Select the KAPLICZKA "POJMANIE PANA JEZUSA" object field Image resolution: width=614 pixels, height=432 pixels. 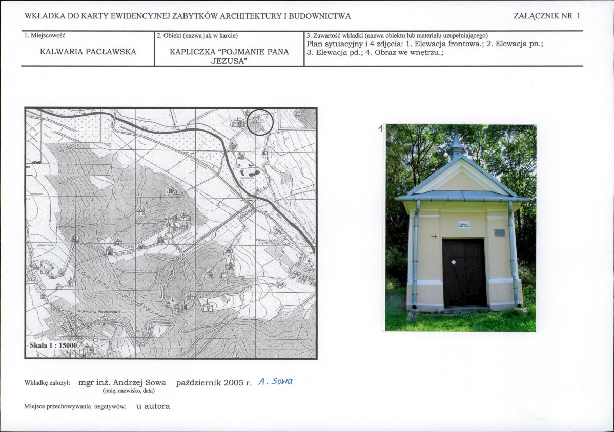pyautogui.click(x=229, y=56)
